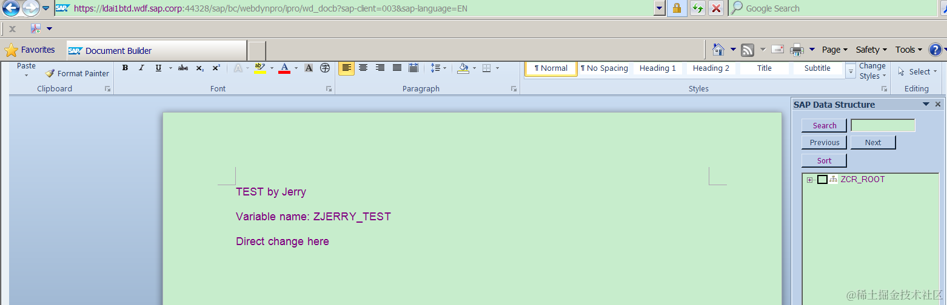The height and width of the screenshot is (305, 947).
Task: Click the Borders icon
Action: click(486, 68)
